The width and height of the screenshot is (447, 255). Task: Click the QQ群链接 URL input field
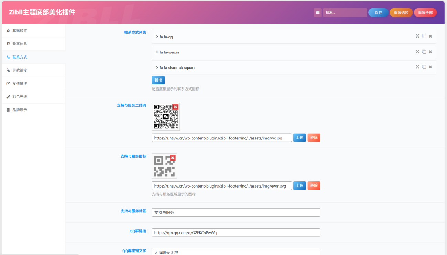click(236, 233)
